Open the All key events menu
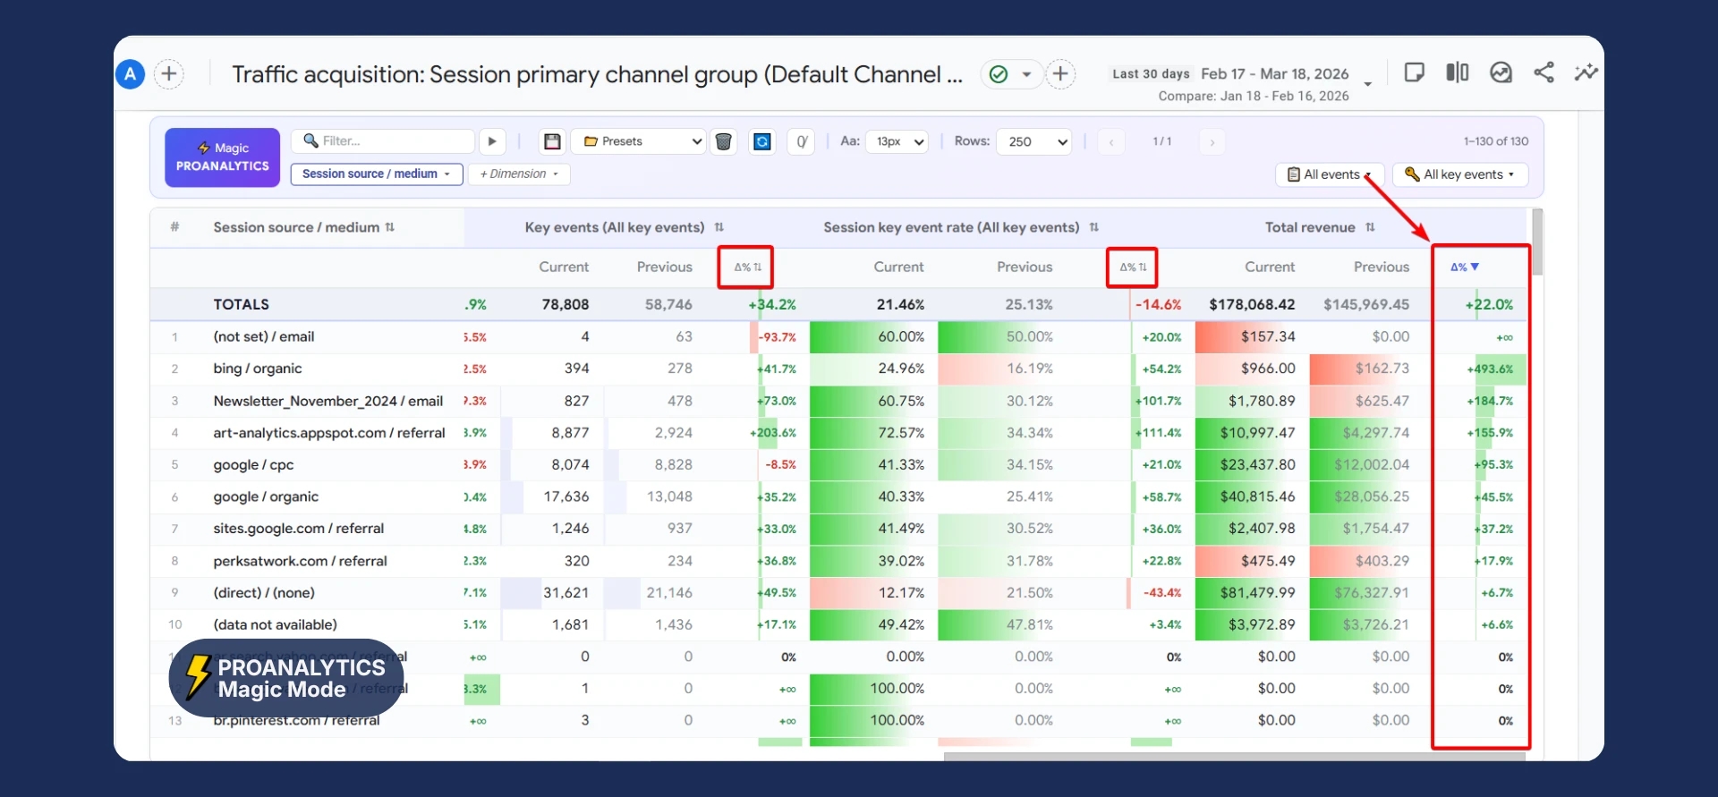Screen dimensions: 1718x797 (x=1459, y=174)
